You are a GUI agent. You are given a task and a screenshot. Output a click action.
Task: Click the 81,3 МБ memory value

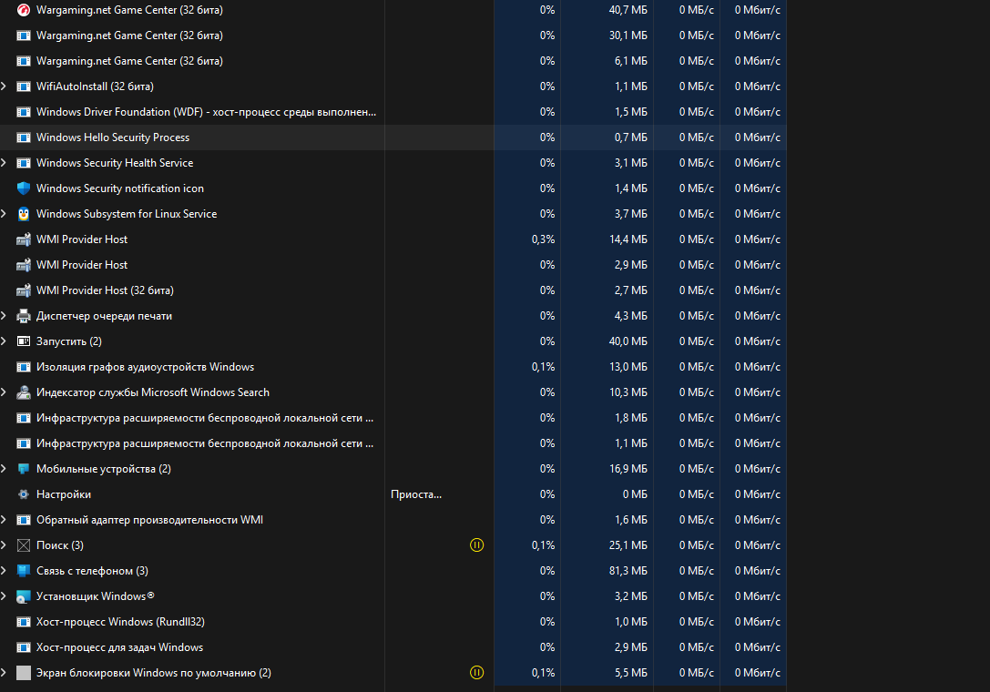(x=630, y=571)
